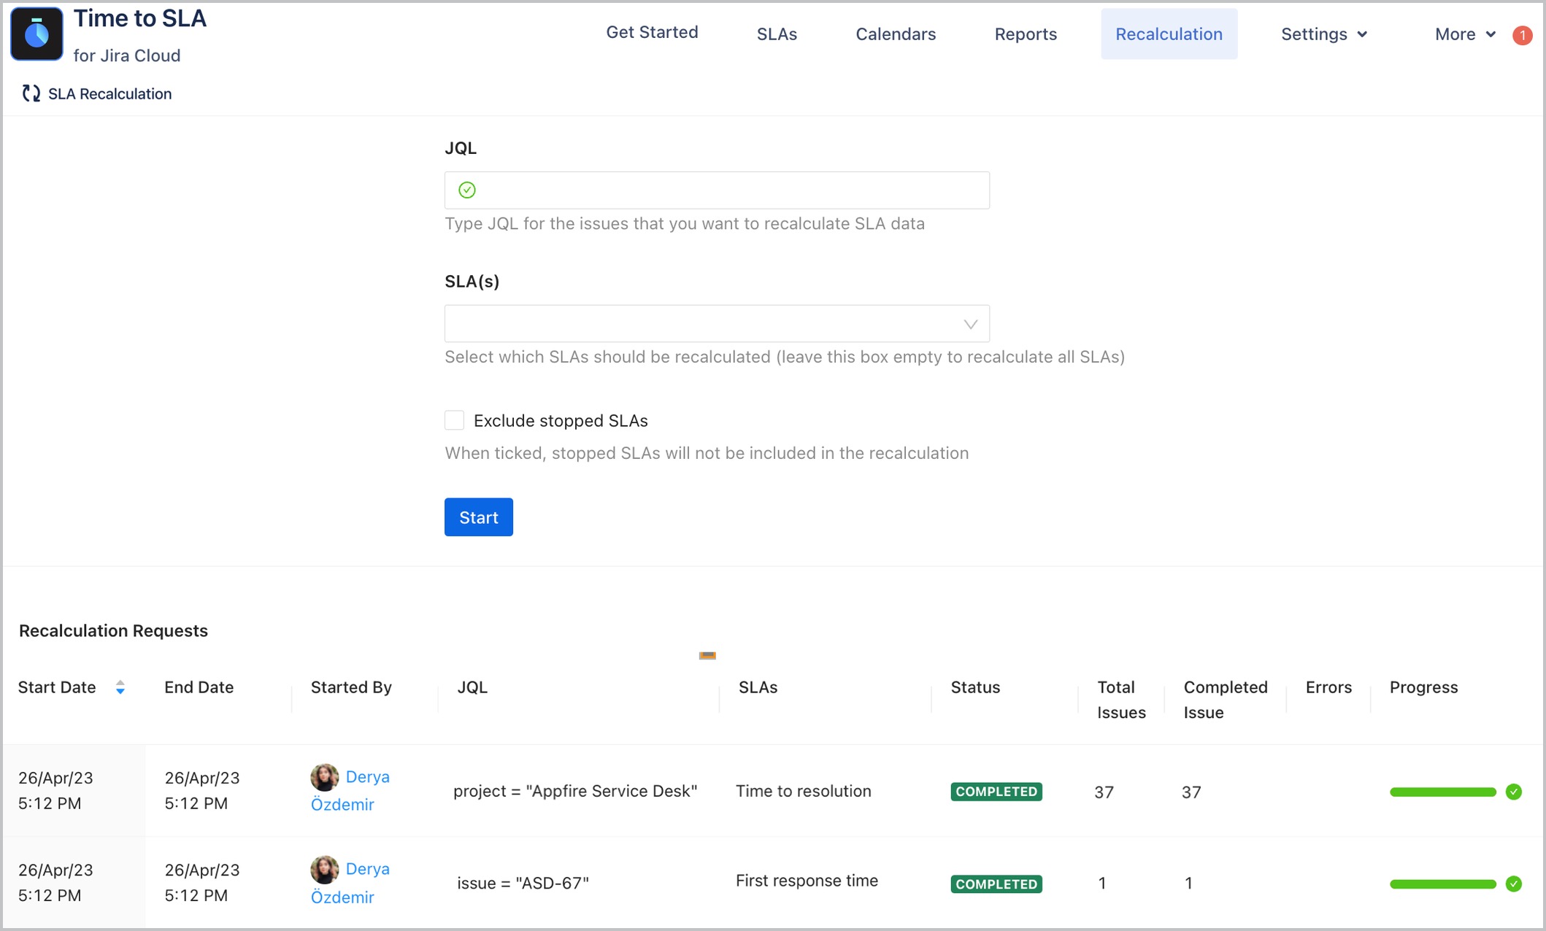Open Derya Özdemir link in first row
Screen dimensions: 1546x931
[x=350, y=791]
